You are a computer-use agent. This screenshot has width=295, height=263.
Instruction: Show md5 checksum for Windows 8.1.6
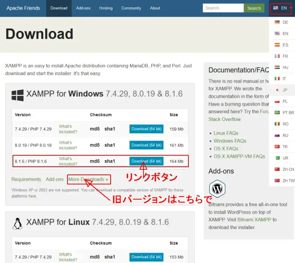[95, 161]
